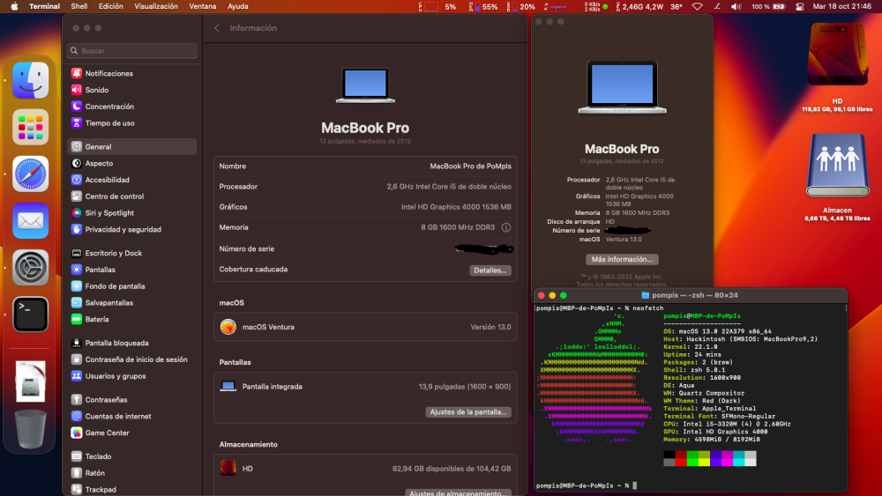Open Usuarios y grupos in the sidebar
The image size is (882, 496).
(x=131, y=376)
